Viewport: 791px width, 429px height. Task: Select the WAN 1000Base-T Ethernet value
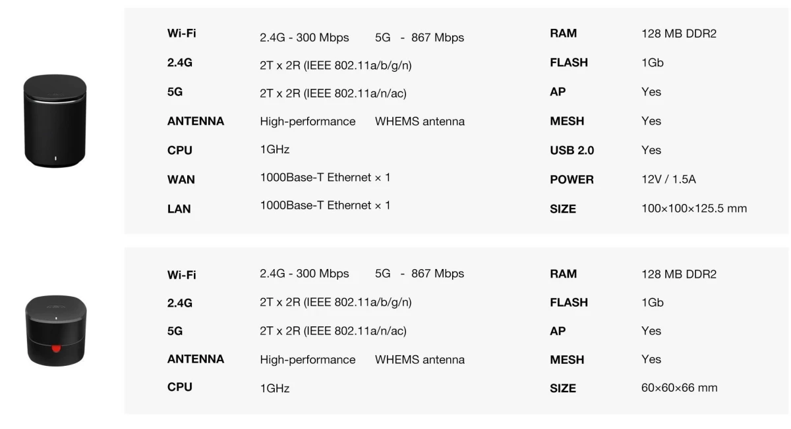pyautogui.click(x=325, y=177)
